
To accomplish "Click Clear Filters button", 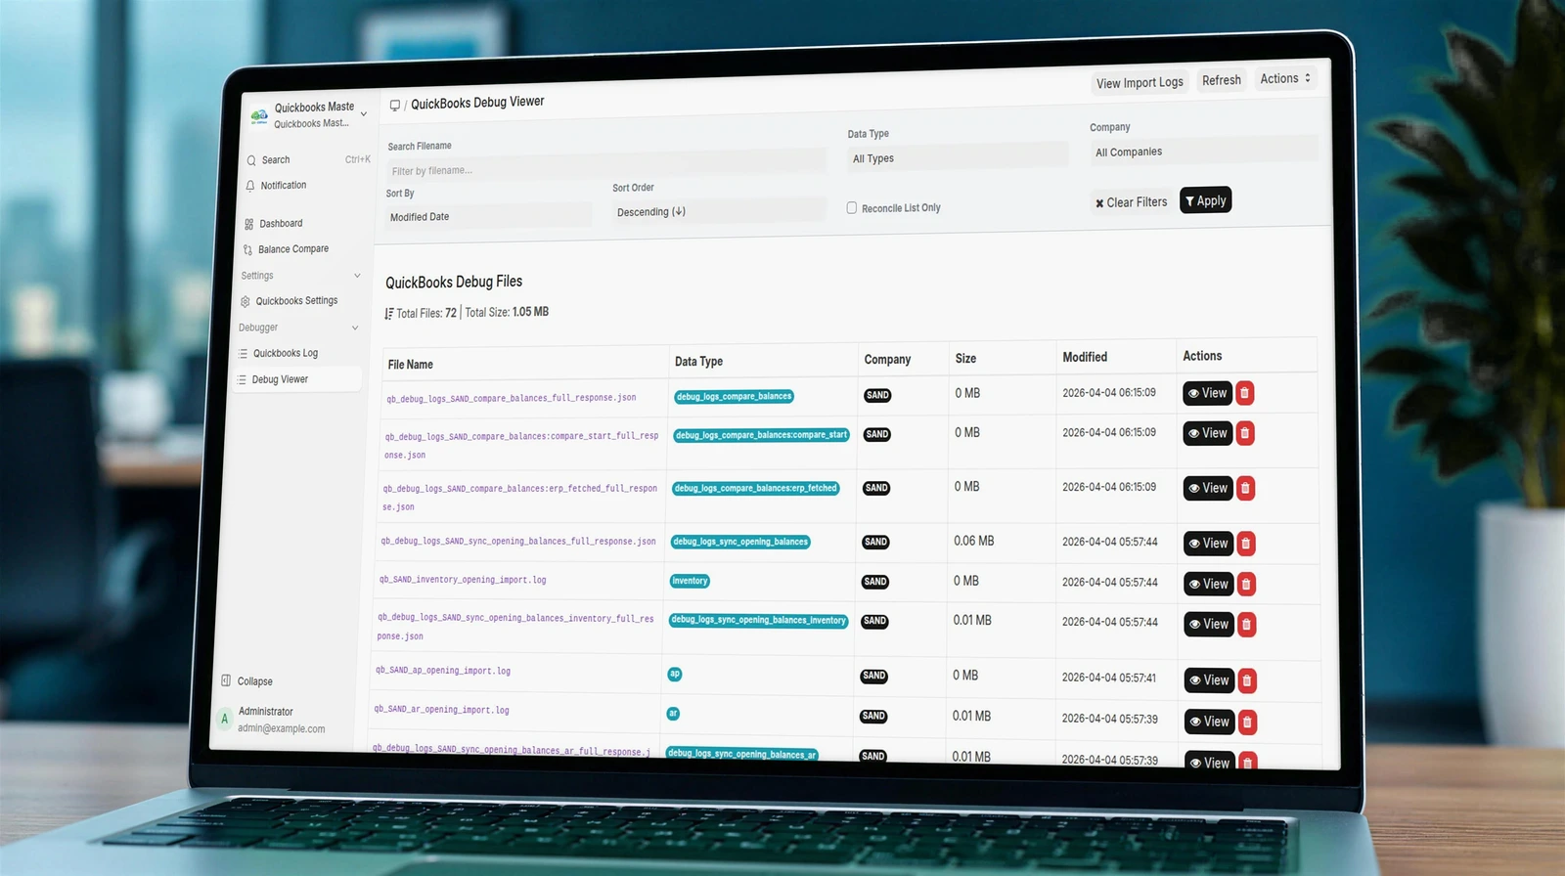I will point(1131,202).
